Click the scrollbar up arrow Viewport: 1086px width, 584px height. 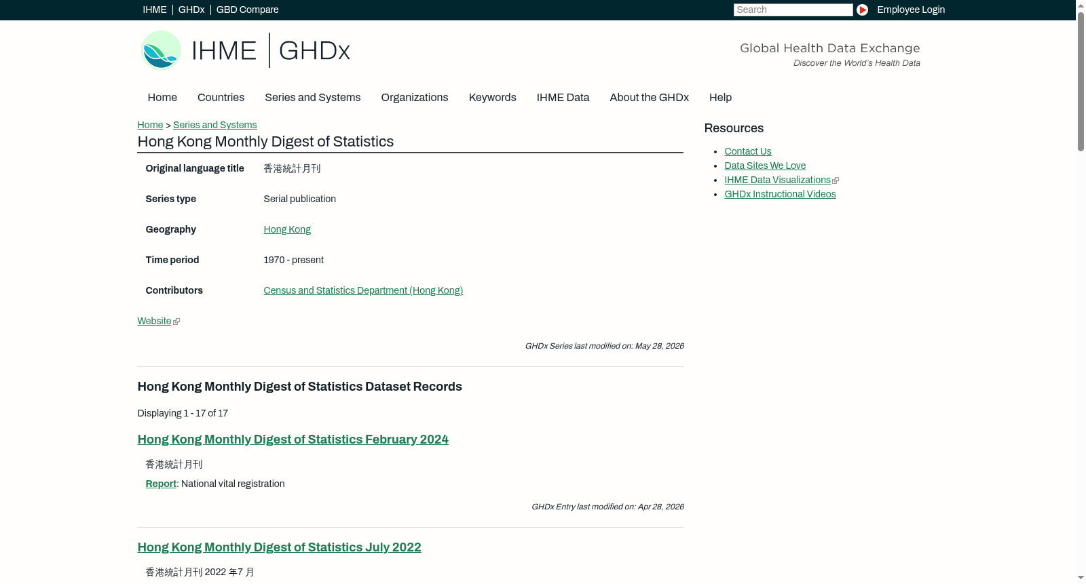[x=1081, y=5]
